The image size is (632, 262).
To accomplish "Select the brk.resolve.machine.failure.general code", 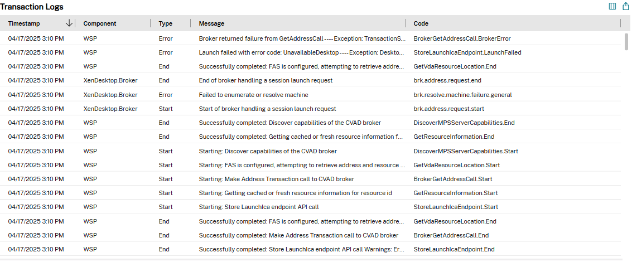I will coord(462,95).
